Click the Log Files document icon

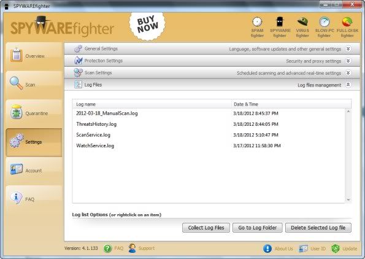[78, 85]
